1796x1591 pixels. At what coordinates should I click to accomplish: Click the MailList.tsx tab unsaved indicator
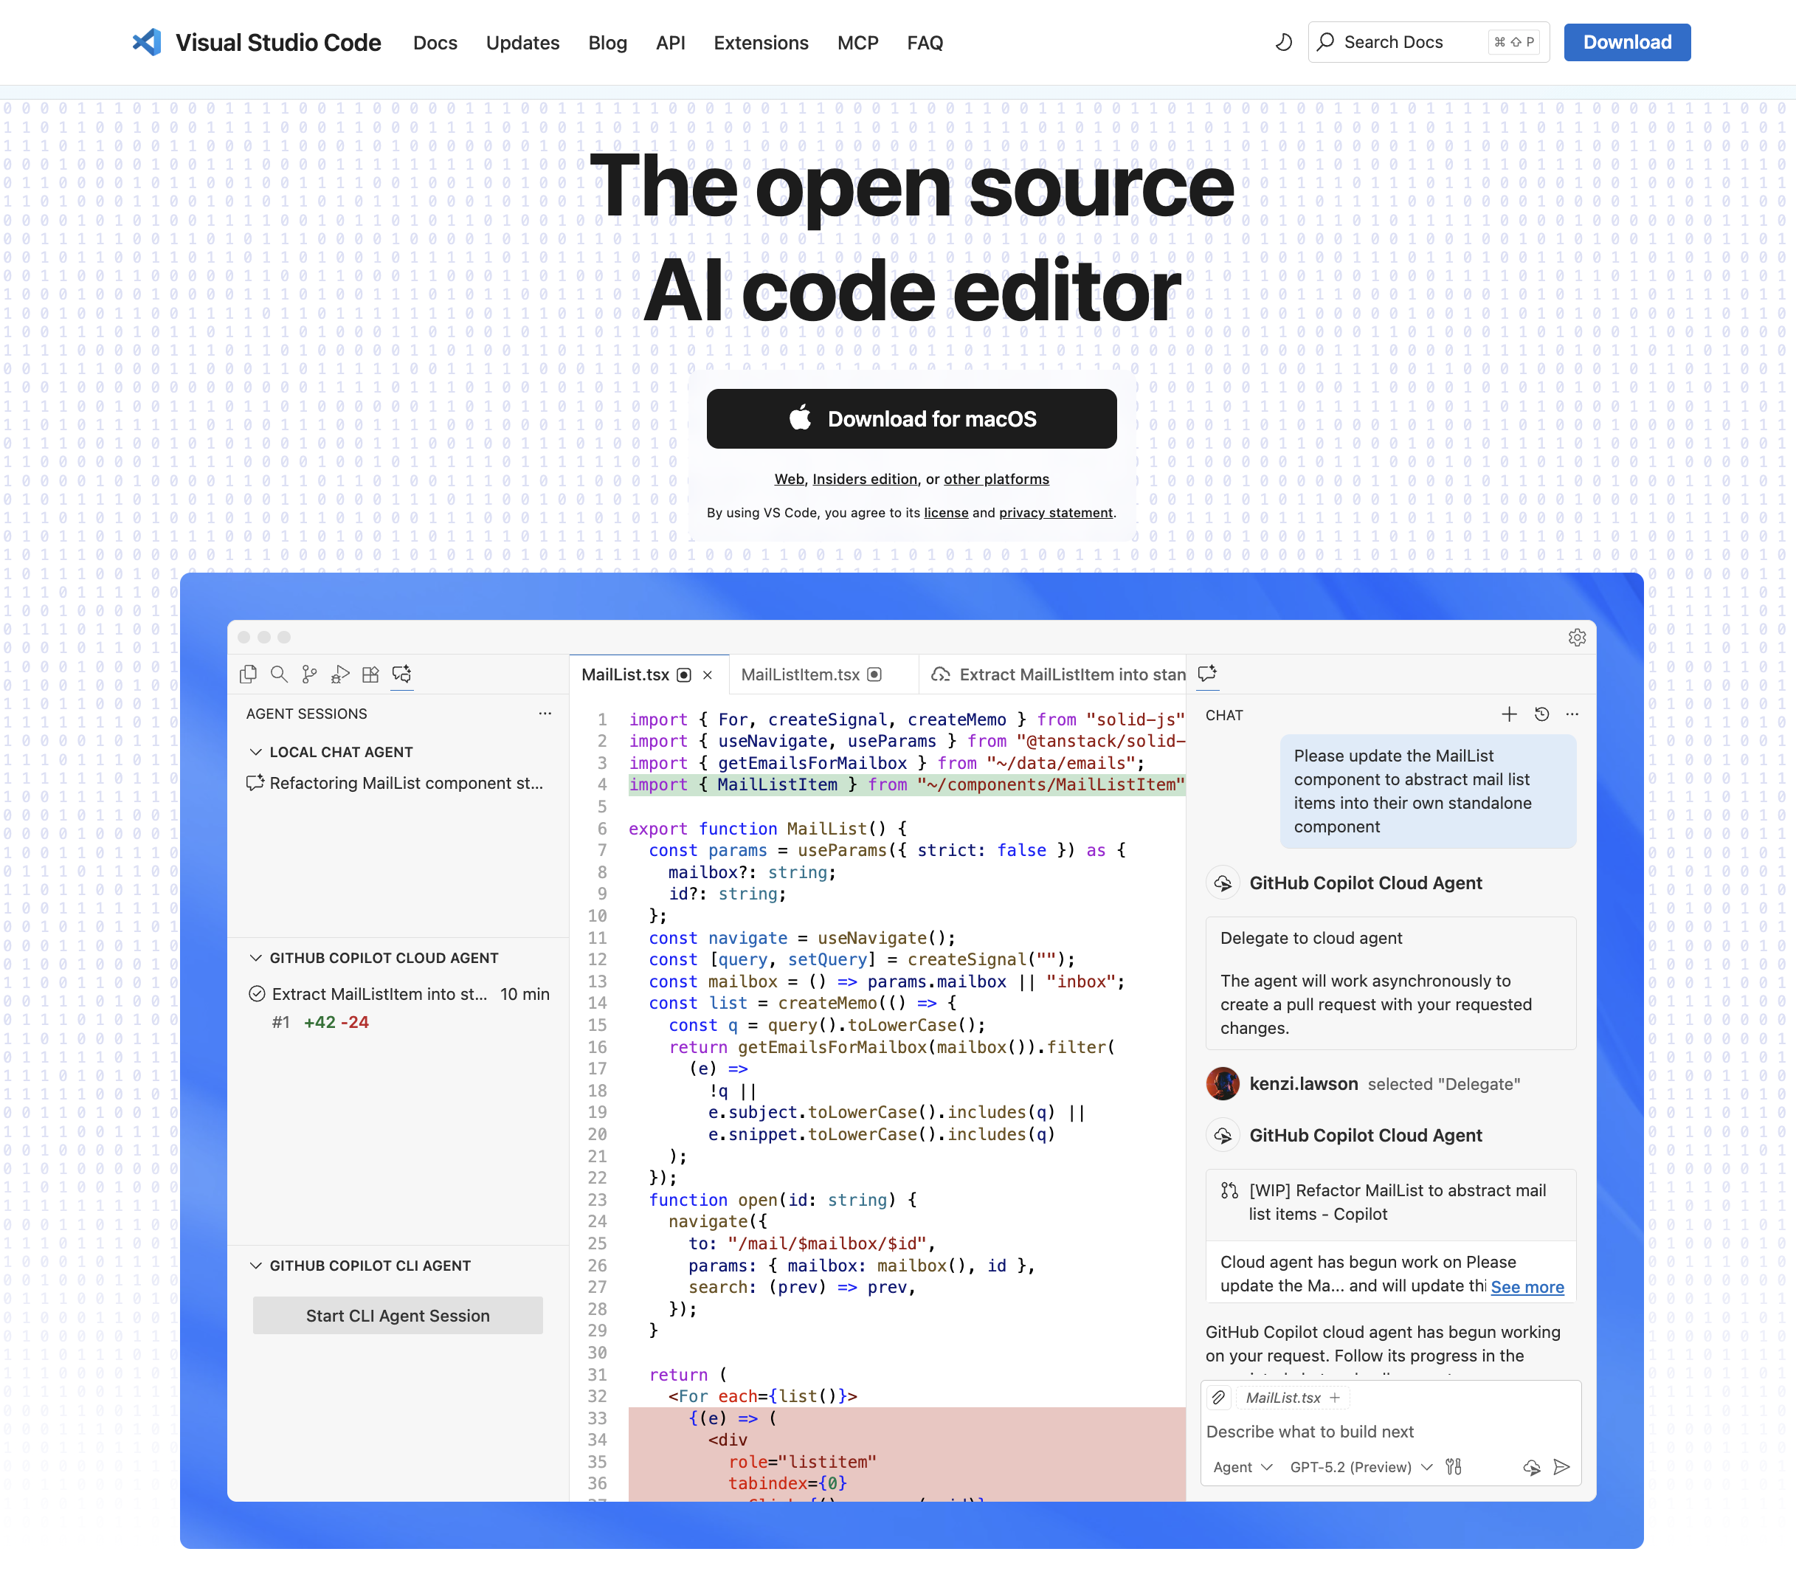[683, 674]
